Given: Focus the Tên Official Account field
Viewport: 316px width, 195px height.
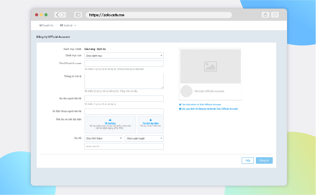Looking at the screenshot, I should (x=124, y=63).
